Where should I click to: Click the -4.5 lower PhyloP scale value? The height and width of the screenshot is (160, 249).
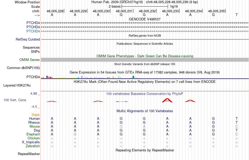coord(34,107)
